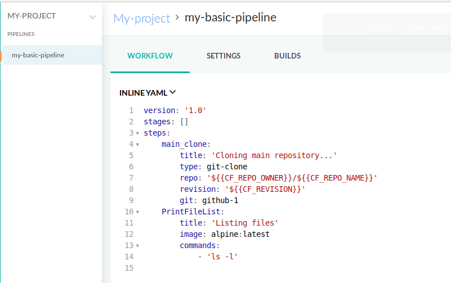Click the my-basic-pipeline breadcrumb title

click(231, 17)
